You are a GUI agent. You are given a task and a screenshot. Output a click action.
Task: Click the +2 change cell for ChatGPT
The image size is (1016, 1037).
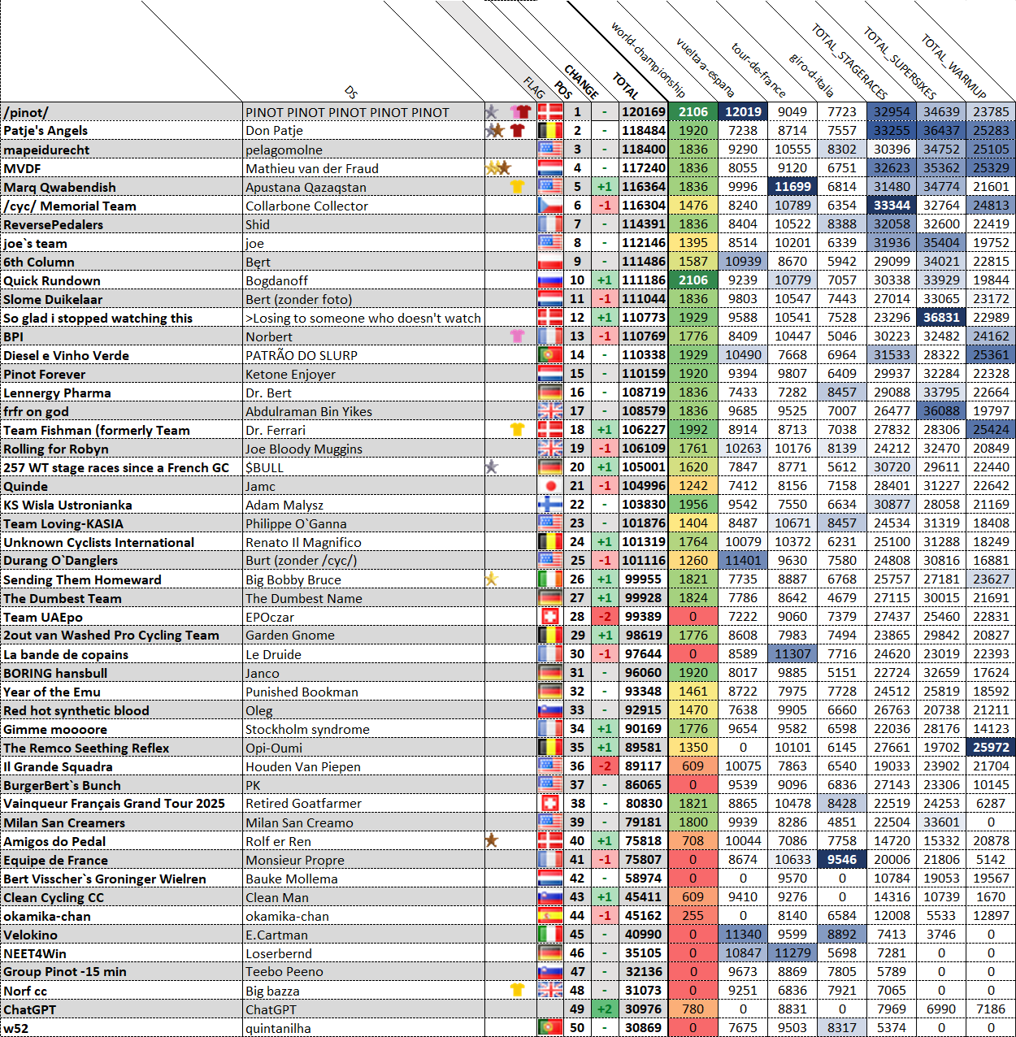pos(604,1009)
